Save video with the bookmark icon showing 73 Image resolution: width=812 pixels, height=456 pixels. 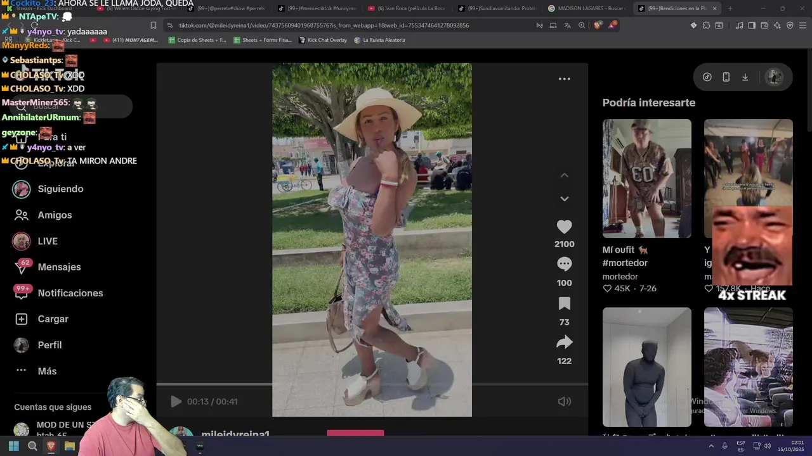564,303
